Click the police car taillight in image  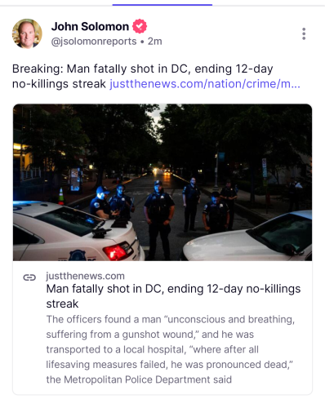118,251
